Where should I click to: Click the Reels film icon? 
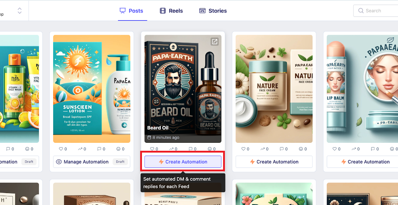(163, 11)
